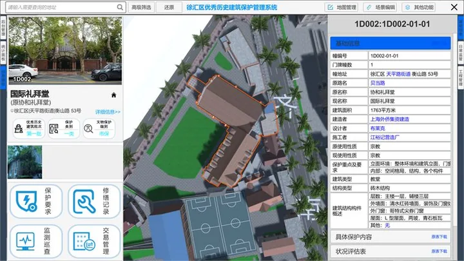Switch to 日常监管 right side tab

point(460,53)
